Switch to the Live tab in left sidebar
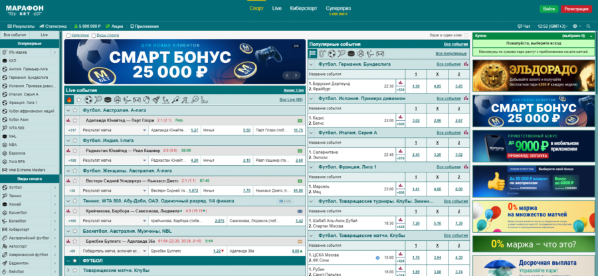 coord(45,34)
